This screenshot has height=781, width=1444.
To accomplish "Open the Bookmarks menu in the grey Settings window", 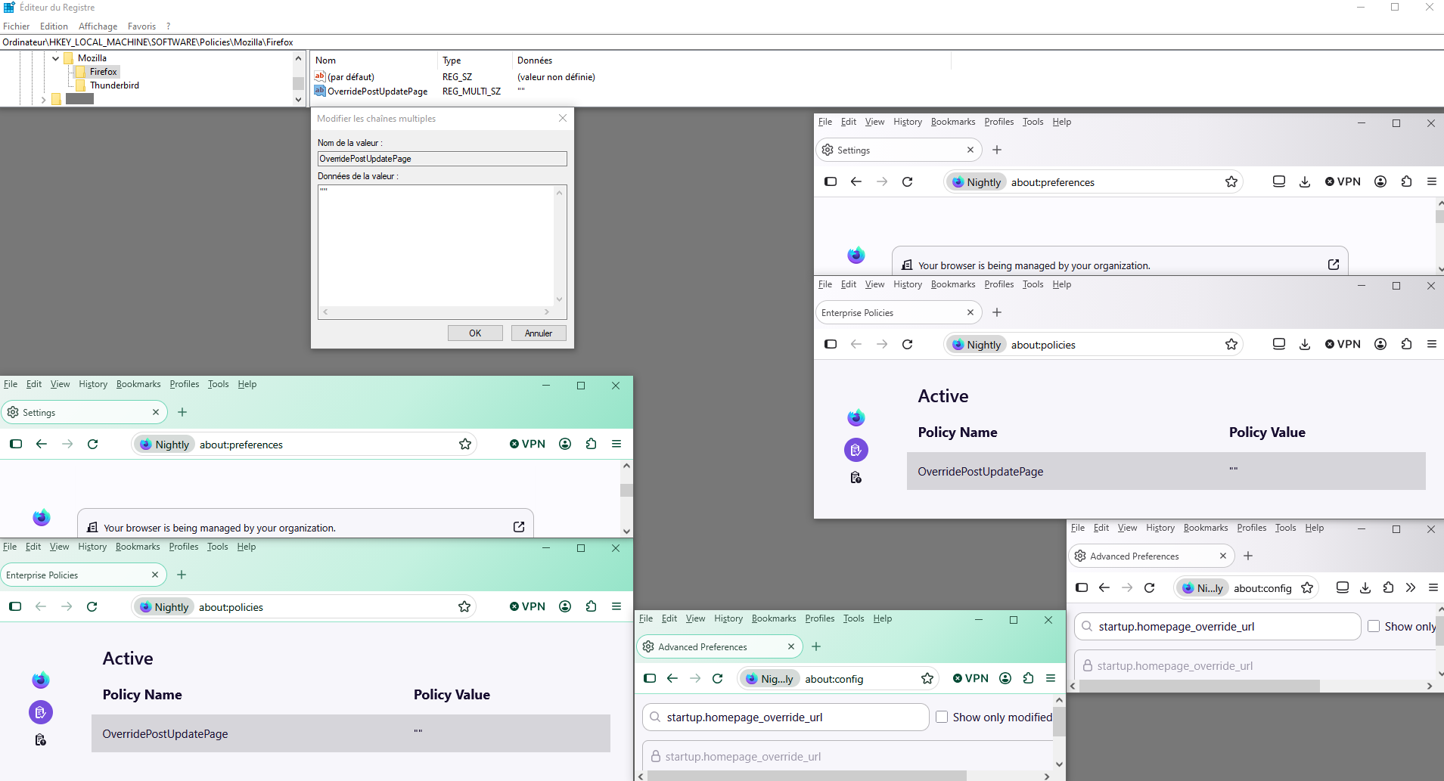I will point(953,122).
